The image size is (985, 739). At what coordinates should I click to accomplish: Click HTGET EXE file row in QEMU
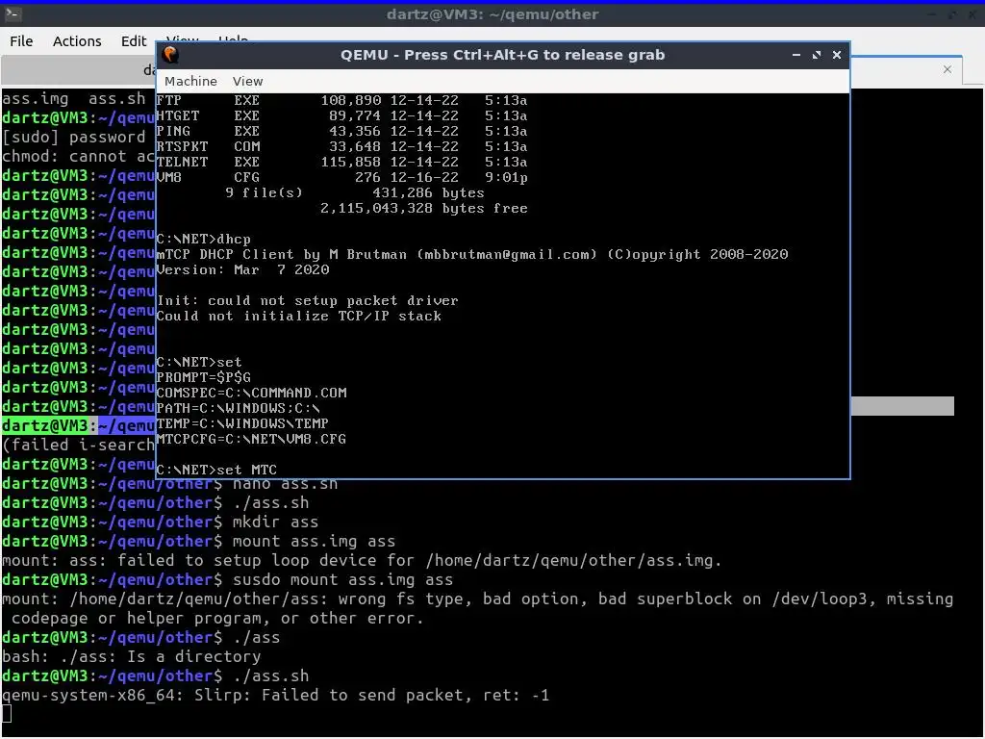click(341, 115)
